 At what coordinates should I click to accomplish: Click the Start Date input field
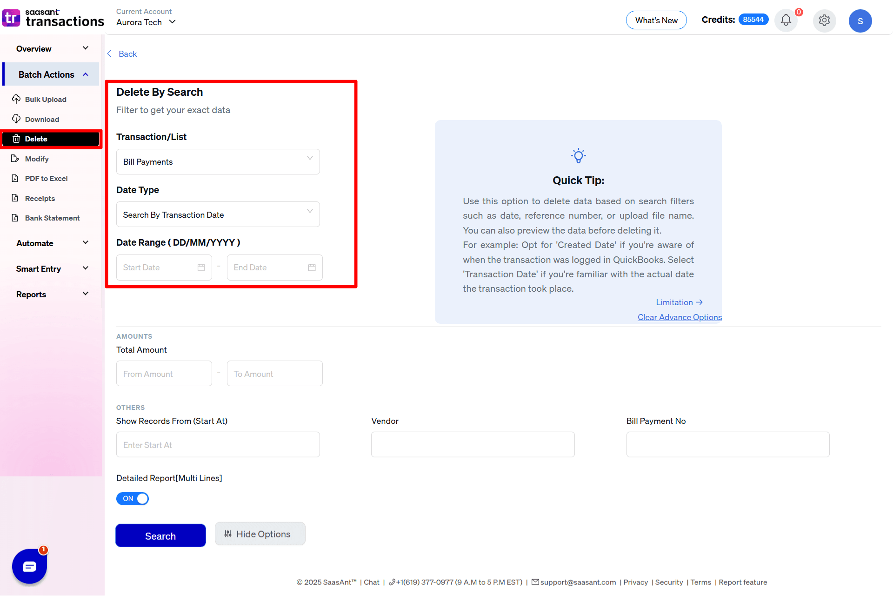[164, 268]
